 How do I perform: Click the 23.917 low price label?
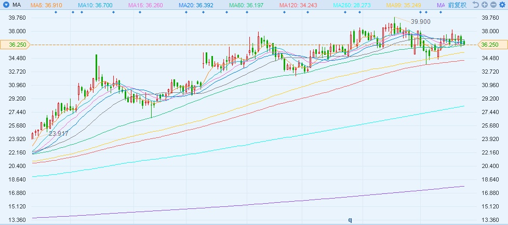58,133
